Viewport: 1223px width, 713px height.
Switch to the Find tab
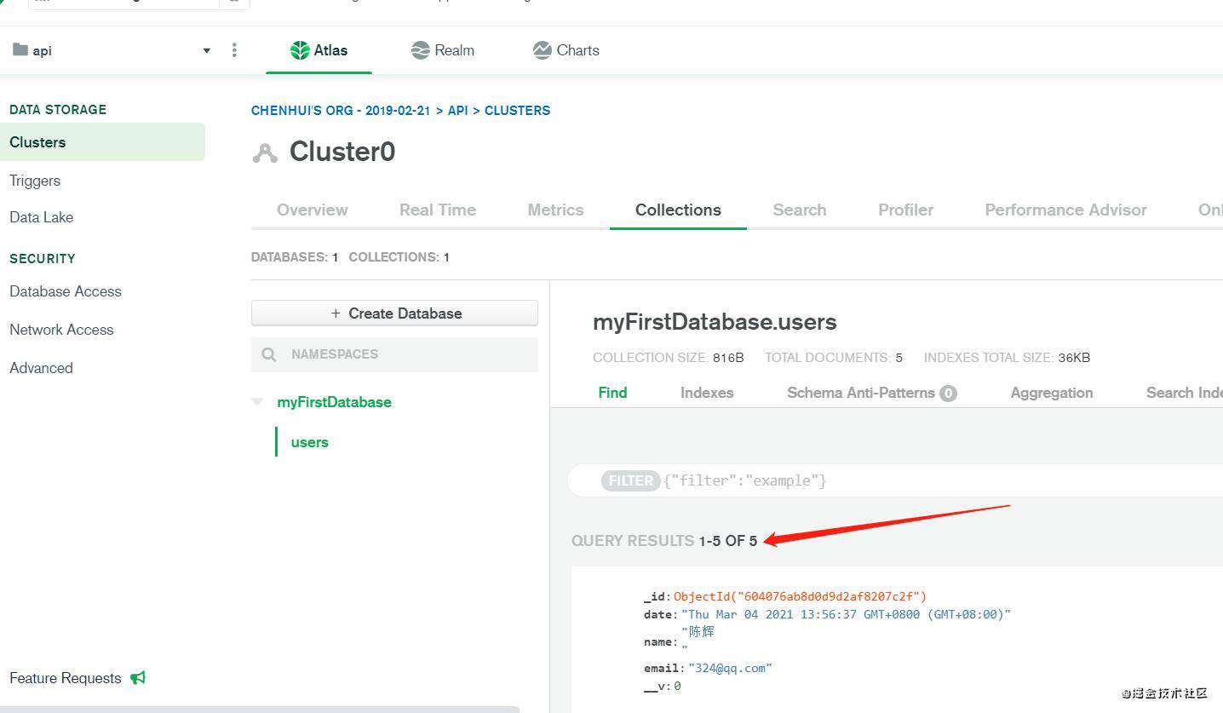[612, 393]
